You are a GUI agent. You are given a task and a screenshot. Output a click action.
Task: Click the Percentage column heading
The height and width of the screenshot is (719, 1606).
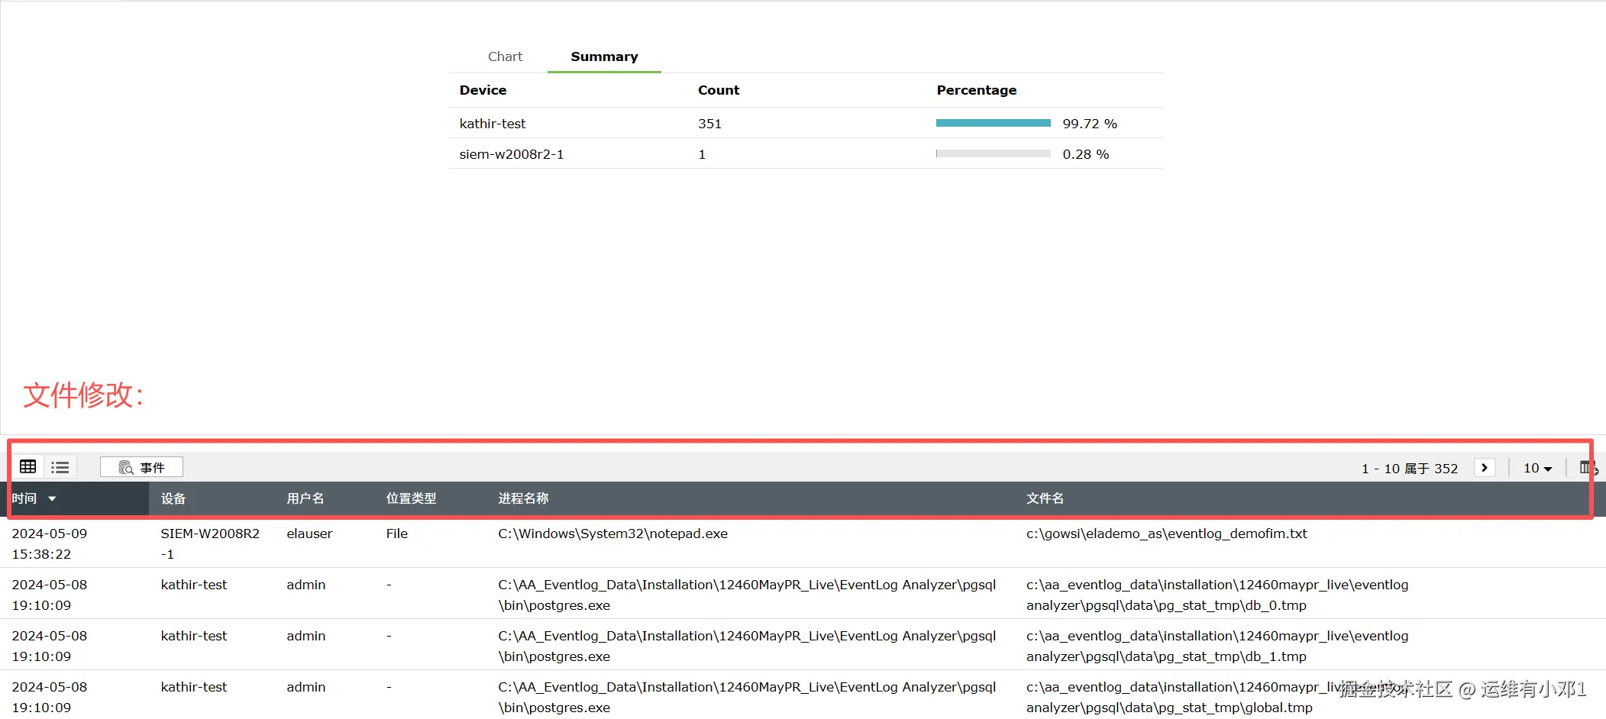point(977,90)
